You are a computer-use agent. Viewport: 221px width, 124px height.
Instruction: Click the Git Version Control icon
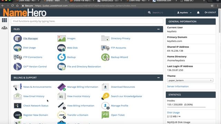click(x=18, y=66)
